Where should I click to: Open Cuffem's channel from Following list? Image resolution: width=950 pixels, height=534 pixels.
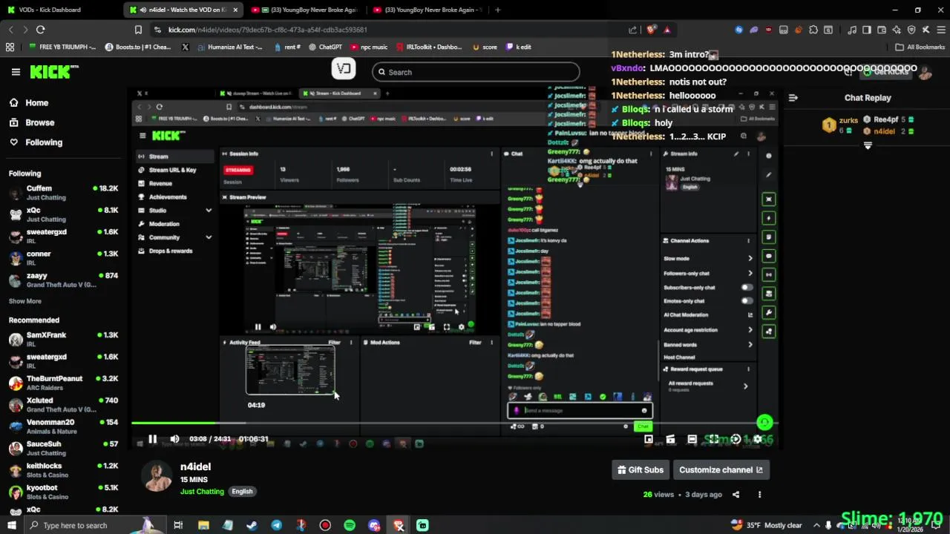[63, 193]
